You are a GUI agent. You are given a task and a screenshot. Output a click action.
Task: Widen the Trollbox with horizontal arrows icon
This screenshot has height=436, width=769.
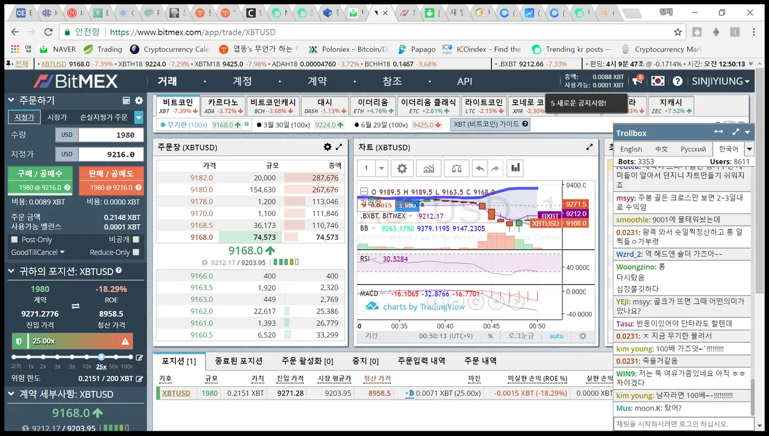point(719,132)
